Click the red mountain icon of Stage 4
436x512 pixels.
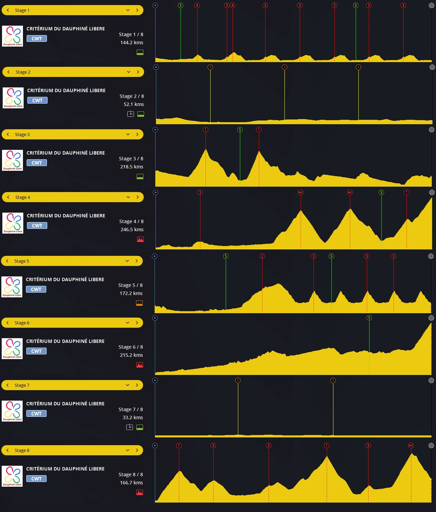pyautogui.click(x=140, y=239)
